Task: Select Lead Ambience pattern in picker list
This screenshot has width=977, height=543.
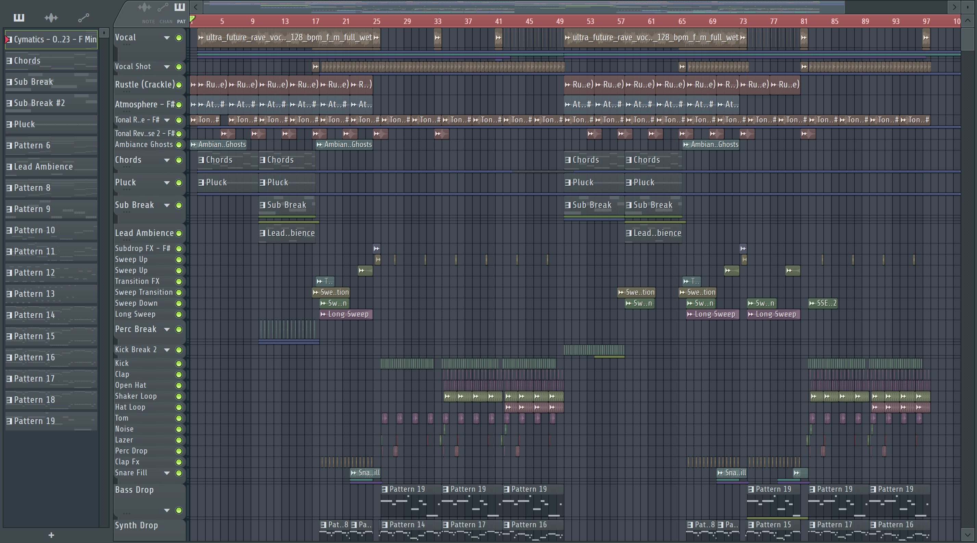Action: point(51,167)
